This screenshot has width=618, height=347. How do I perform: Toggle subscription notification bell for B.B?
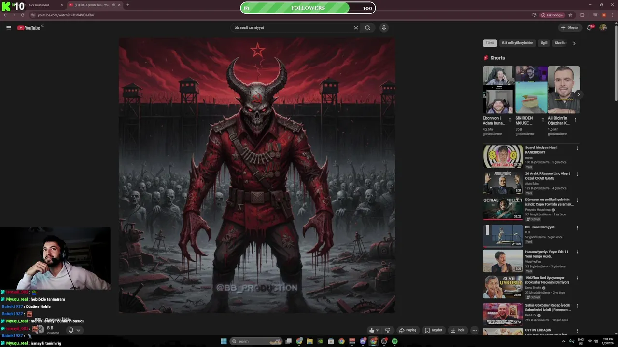[74, 330]
